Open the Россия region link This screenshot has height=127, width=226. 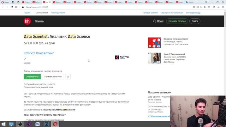click(x=27, y=13)
